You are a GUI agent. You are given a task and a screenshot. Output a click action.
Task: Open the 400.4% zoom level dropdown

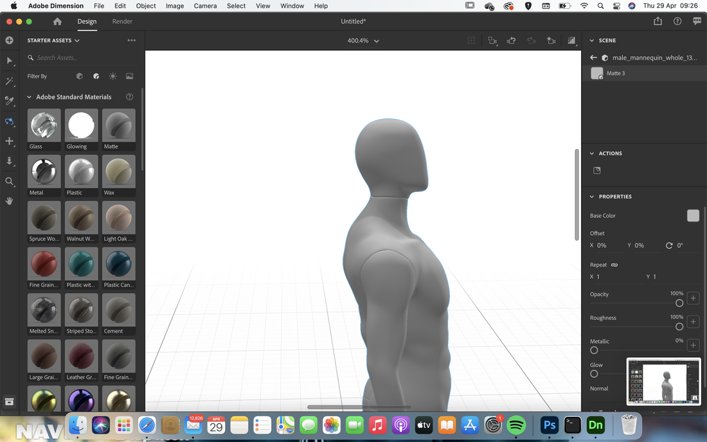(363, 40)
